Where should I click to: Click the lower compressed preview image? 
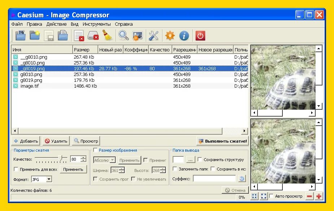[x=283, y=151]
